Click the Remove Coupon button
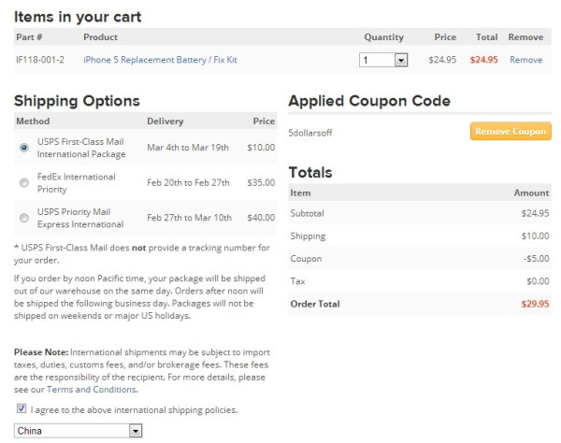The image size is (561, 443). 511,131
